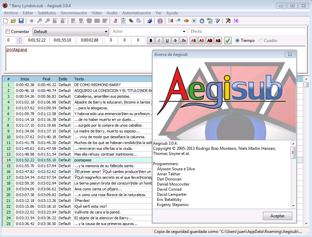Increase the layer number with up spinner
Screen dimensions: 312x237
tap(19, 38)
